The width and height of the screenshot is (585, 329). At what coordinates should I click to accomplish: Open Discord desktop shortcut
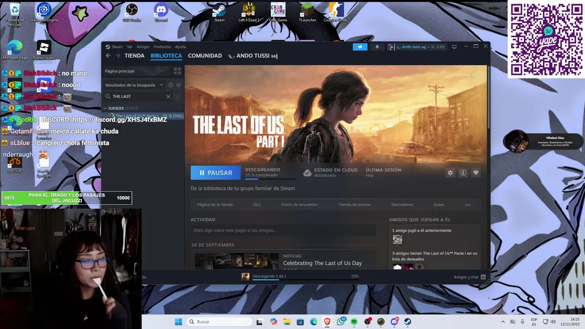pos(161,12)
